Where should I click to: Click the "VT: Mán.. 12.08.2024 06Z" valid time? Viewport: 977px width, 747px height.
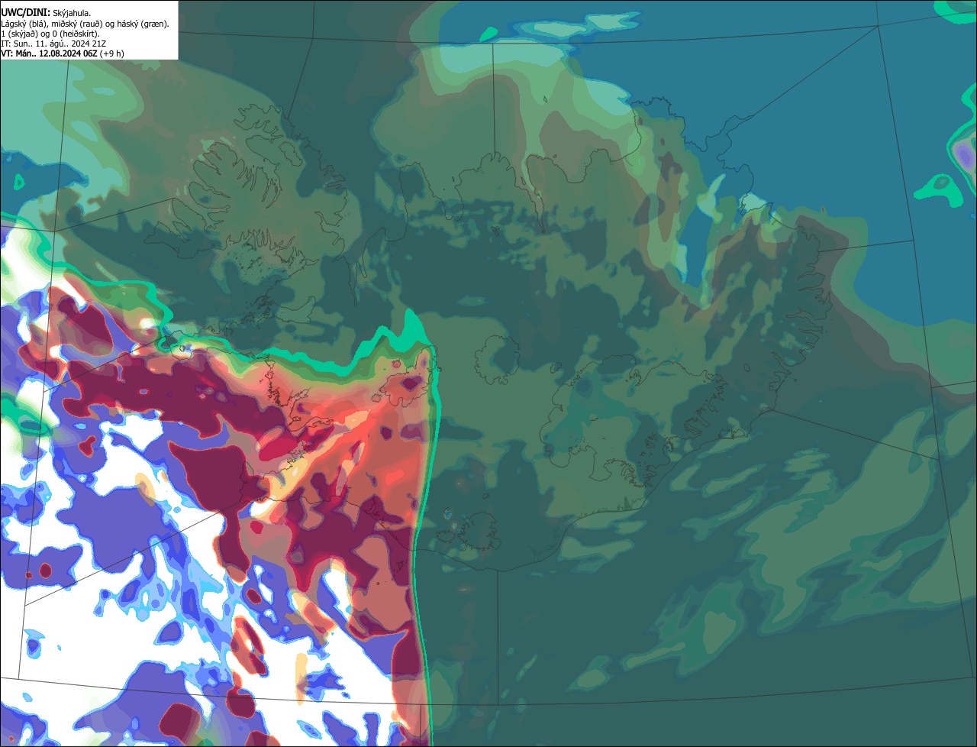[49, 53]
